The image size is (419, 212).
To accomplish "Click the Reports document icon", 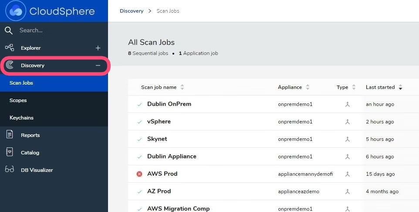I will 10,134.
